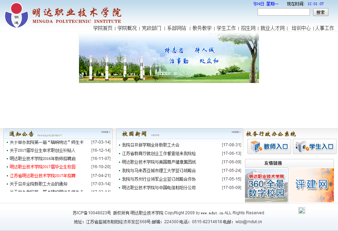This screenshot has height=231, width=338.
Task: Open the 人事工作 menu item
Action: [x=324, y=28]
